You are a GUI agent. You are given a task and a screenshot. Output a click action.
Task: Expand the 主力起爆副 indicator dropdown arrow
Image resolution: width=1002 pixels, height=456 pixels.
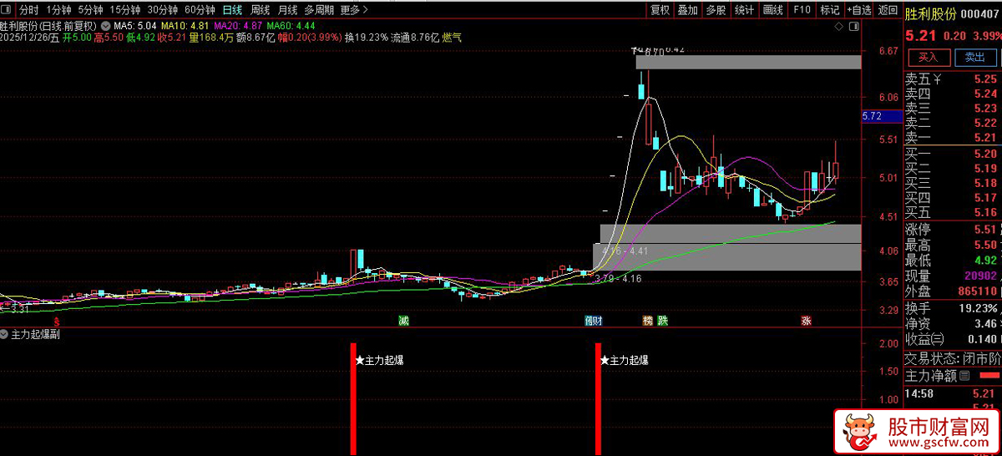(x=5, y=334)
